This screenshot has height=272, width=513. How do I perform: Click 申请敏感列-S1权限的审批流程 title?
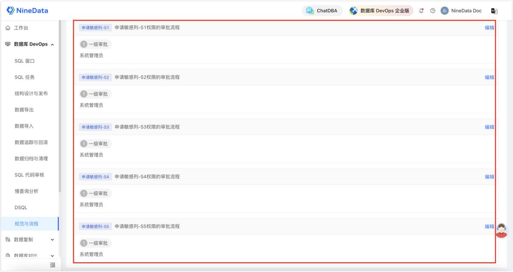point(147,28)
